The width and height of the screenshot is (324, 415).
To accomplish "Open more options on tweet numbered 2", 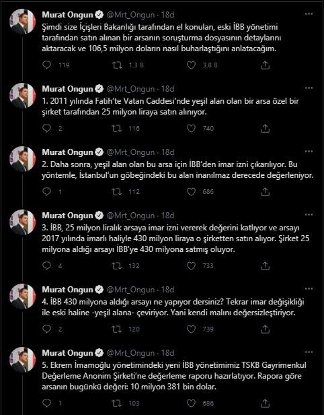I will coord(309,152).
